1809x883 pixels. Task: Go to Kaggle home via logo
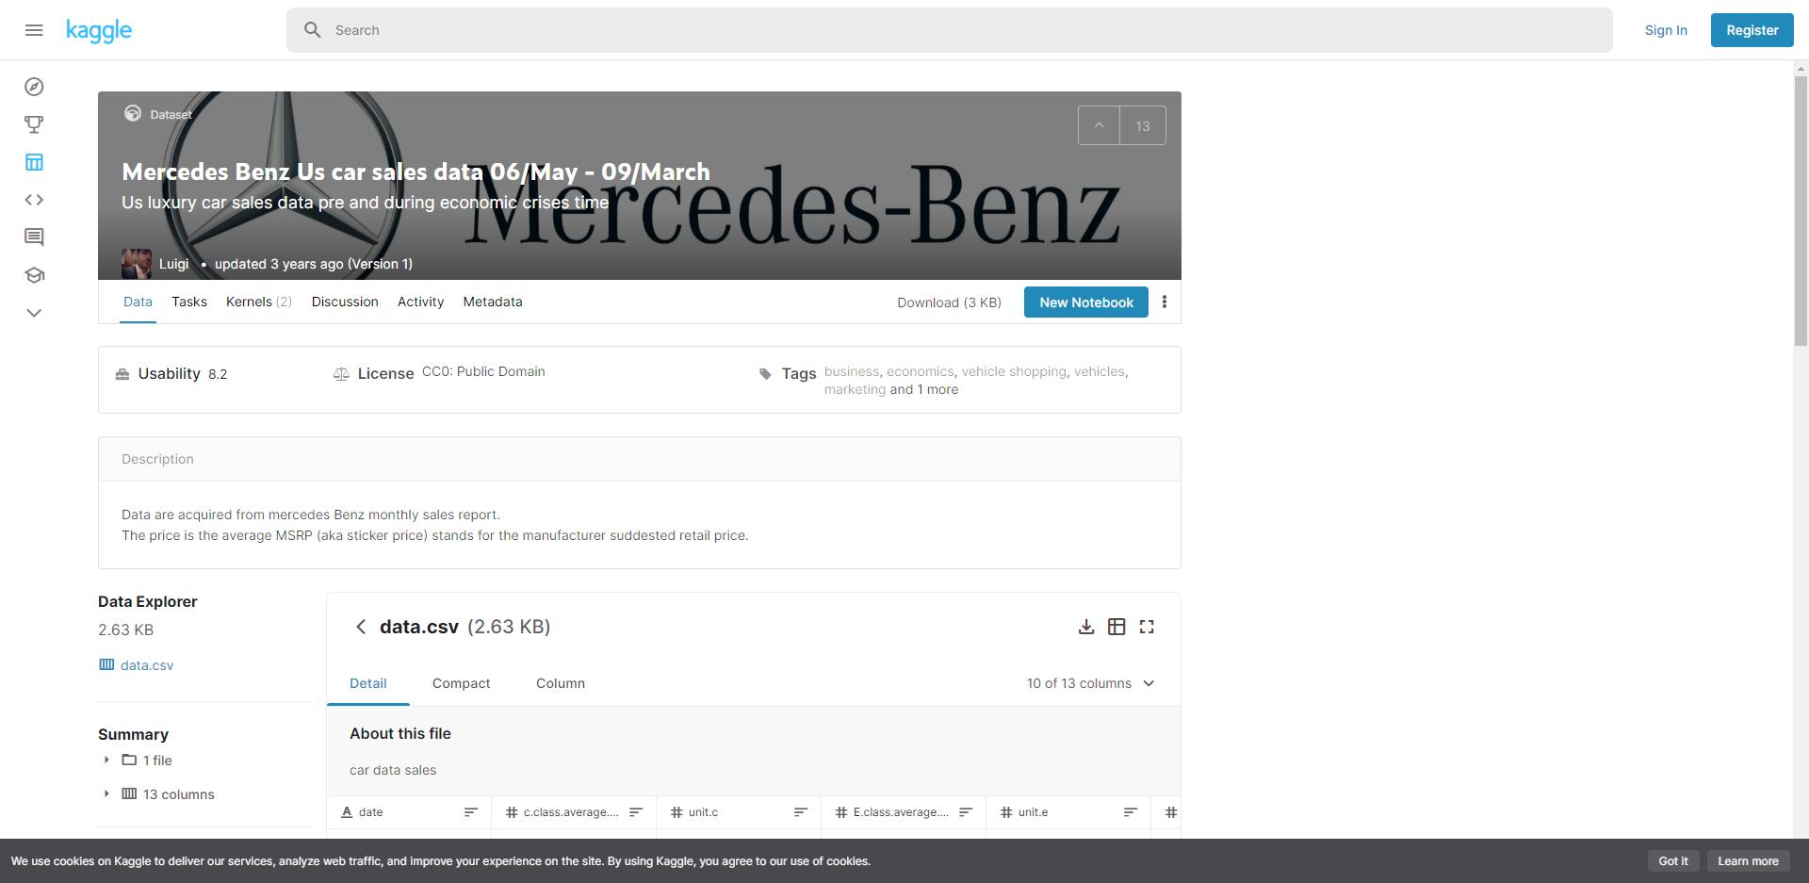pyautogui.click(x=99, y=30)
